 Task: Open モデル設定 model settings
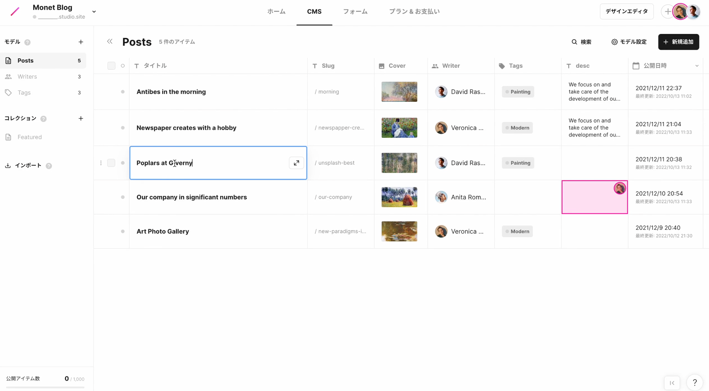click(x=629, y=42)
